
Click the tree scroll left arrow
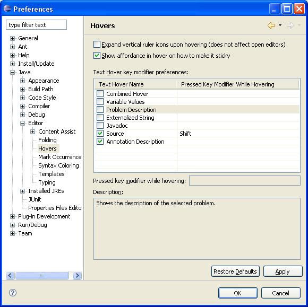(x=10, y=275)
